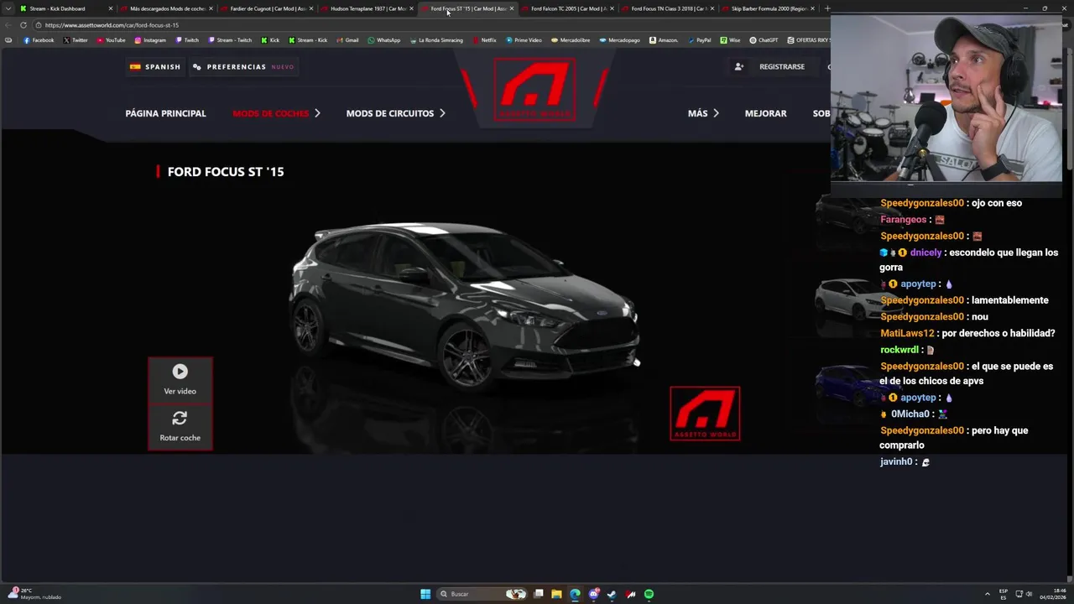This screenshot has width=1074, height=604.
Task: Open the browser tab list dropdown
Action: pos(8,8)
